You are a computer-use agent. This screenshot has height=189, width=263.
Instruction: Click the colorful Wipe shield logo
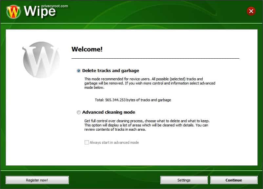click(13, 11)
